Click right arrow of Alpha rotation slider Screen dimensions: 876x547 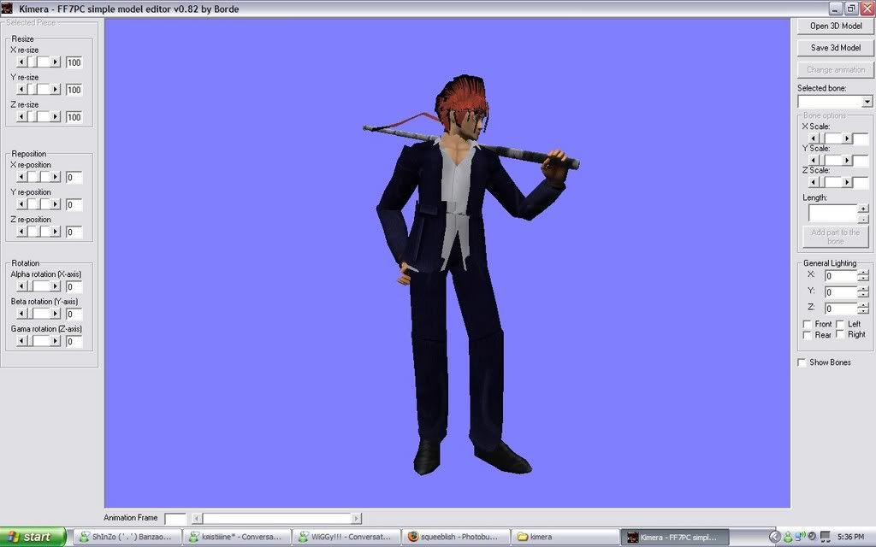point(55,286)
